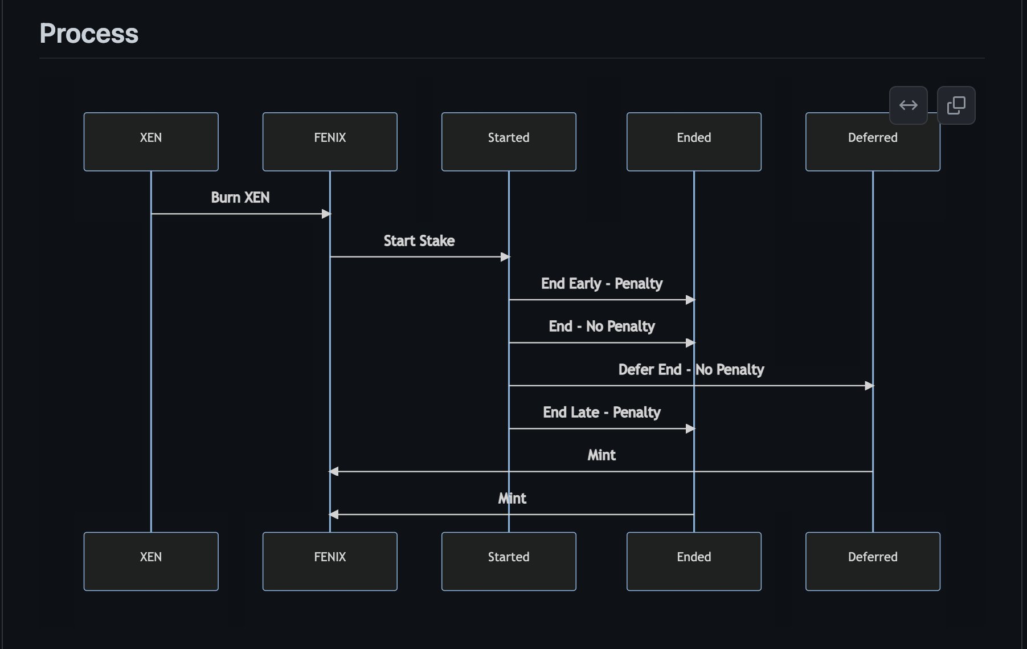
Task: Click the bottom Started participant box
Action: click(x=508, y=561)
